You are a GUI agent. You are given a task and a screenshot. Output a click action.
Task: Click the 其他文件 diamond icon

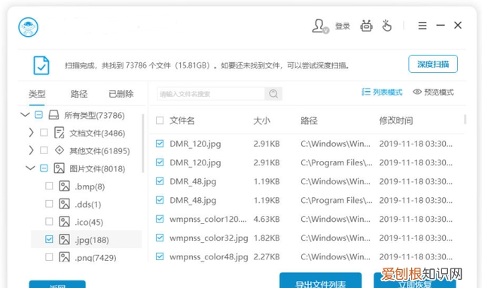click(x=59, y=150)
